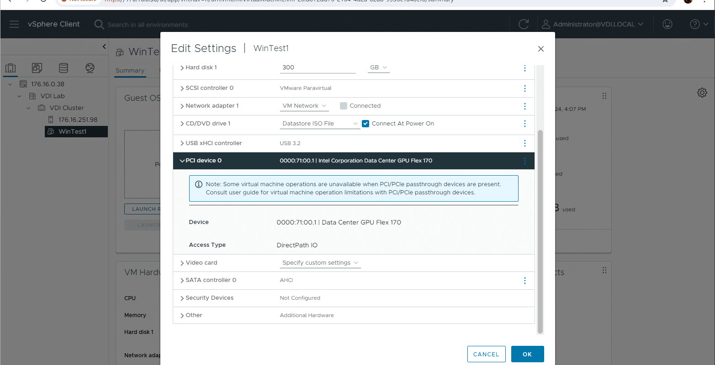This screenshot has width=715, height=365.
Task: Expand the Other additional hardware row
Action: pos(182,315)
